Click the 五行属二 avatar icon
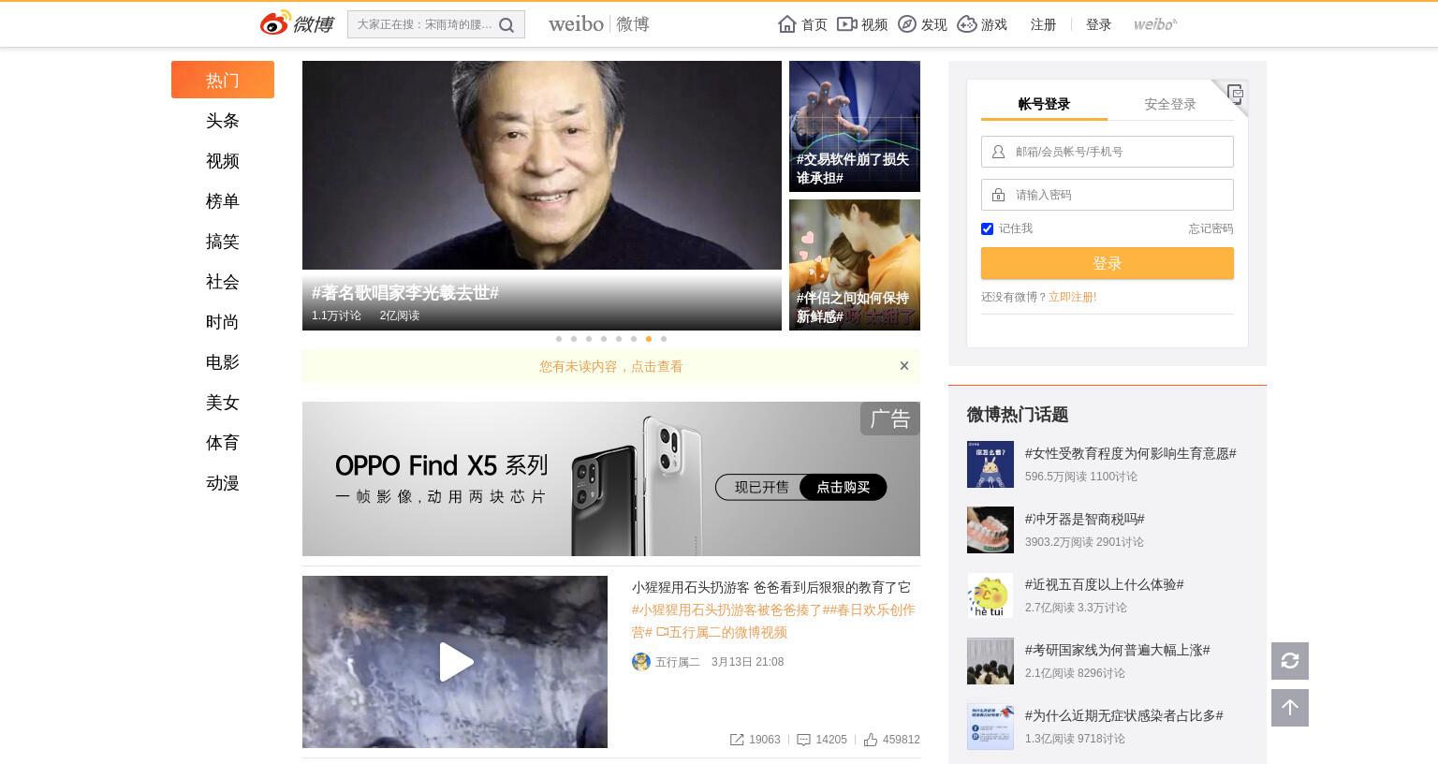 click(641, 662)
